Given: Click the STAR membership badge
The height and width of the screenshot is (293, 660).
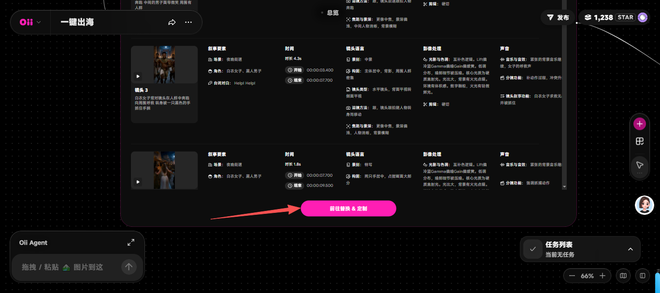Looking at the screenshot, I should 625,17.
